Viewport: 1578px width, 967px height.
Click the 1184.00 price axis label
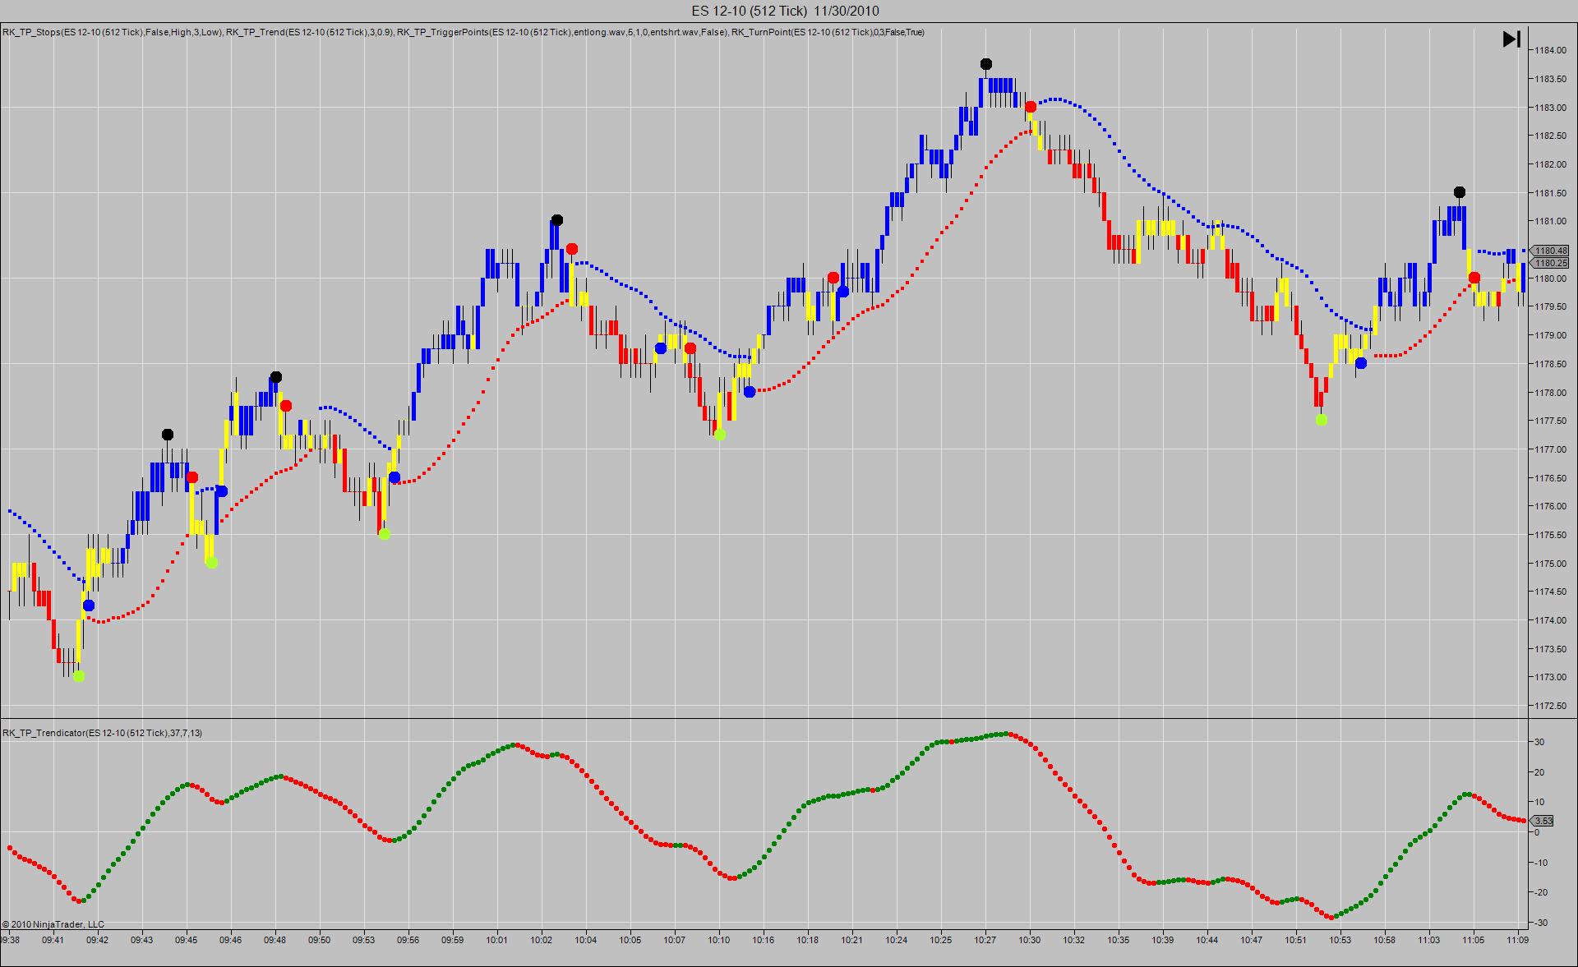coord(1550,50)
